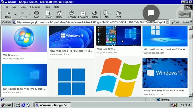Open the File menu

(x=6, y=7)
